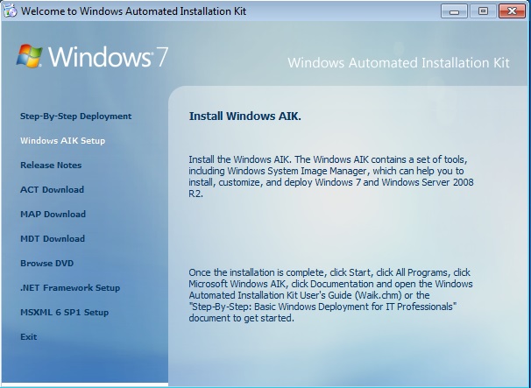Minimize the Windows AIK welcome window

point(454,11)
